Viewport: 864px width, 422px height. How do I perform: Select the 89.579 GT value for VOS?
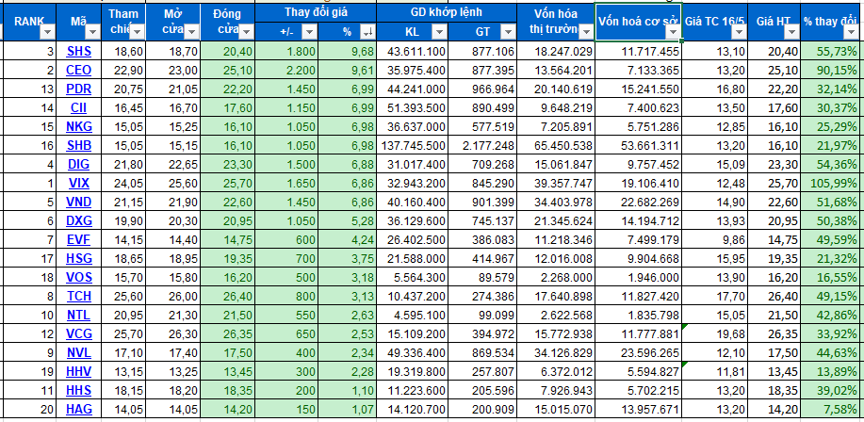[x=482, y=277]
